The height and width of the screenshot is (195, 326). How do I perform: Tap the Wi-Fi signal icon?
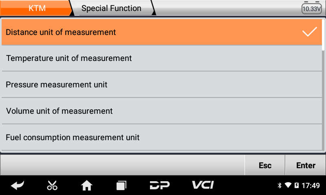(288, 185)
